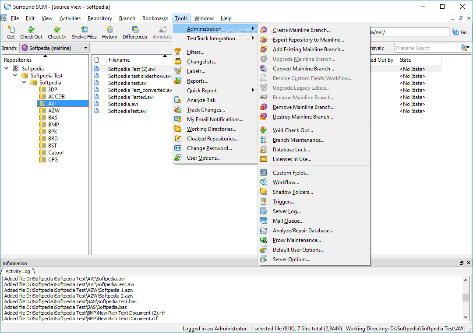473x333 pixels.
Task: Click the Check In toolbar icon
Action: (x=57, y=29)
